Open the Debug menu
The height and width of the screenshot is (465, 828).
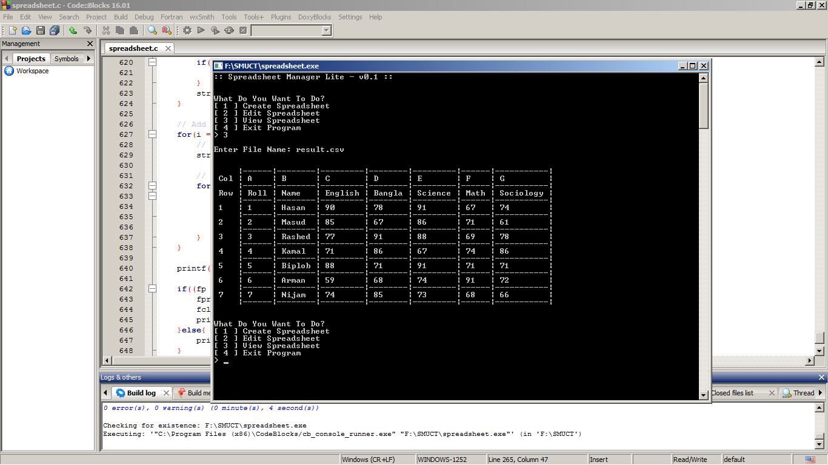(144, 17)
